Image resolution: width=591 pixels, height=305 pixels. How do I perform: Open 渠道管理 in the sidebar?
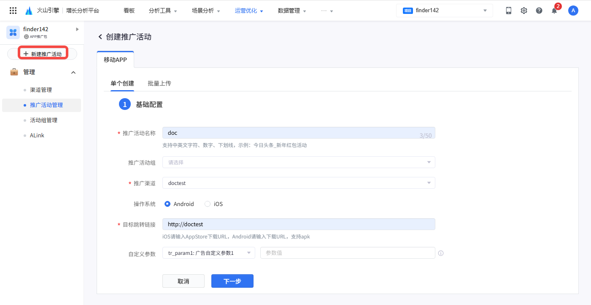point(41,90)
